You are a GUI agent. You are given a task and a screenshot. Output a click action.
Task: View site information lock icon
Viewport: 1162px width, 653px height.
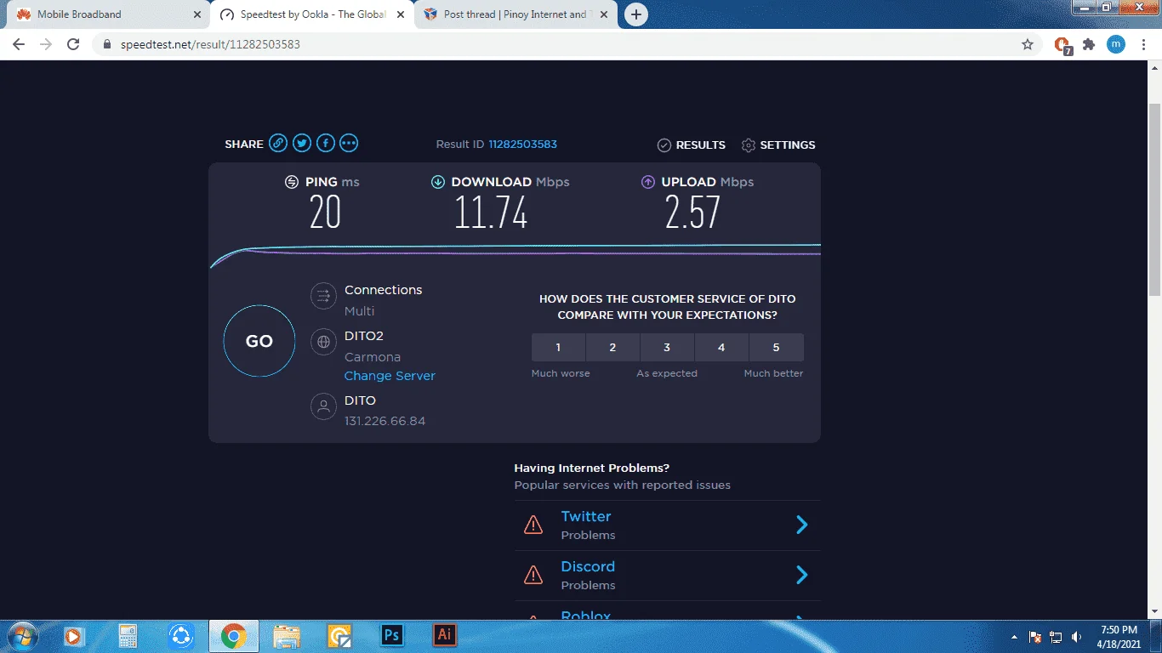(x=106, y=44)
